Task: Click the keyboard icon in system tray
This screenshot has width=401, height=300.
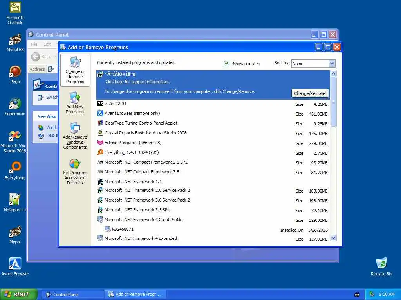Action: [357, 295]
